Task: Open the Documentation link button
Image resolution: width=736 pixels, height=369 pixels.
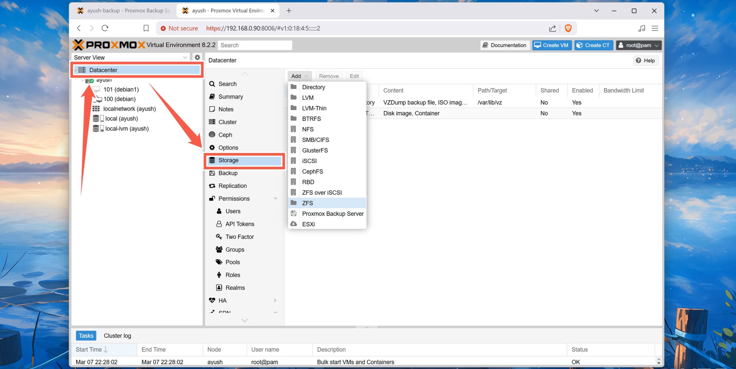Action: click(x=505, y=45)
